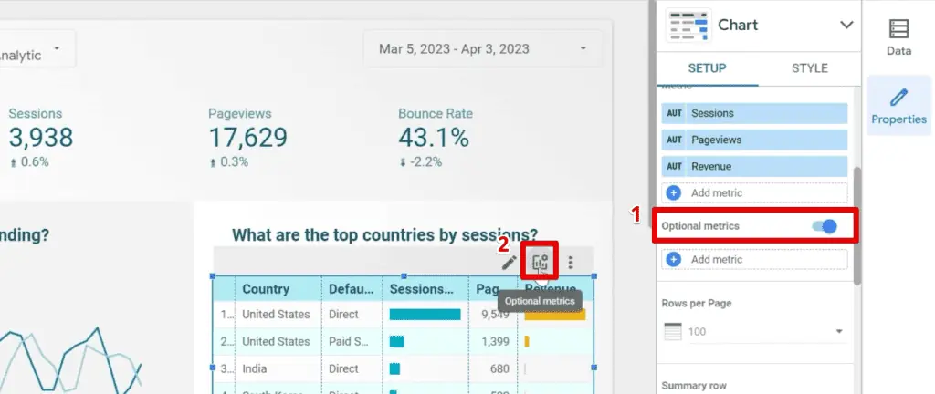Open the date range dropdown Mar 5 - Apr 3
The height and width of the screenshot is (394, 935).
tap(483, 49)
